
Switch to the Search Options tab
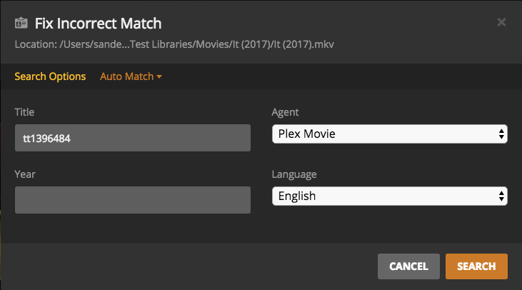click(x=50, y=76)
